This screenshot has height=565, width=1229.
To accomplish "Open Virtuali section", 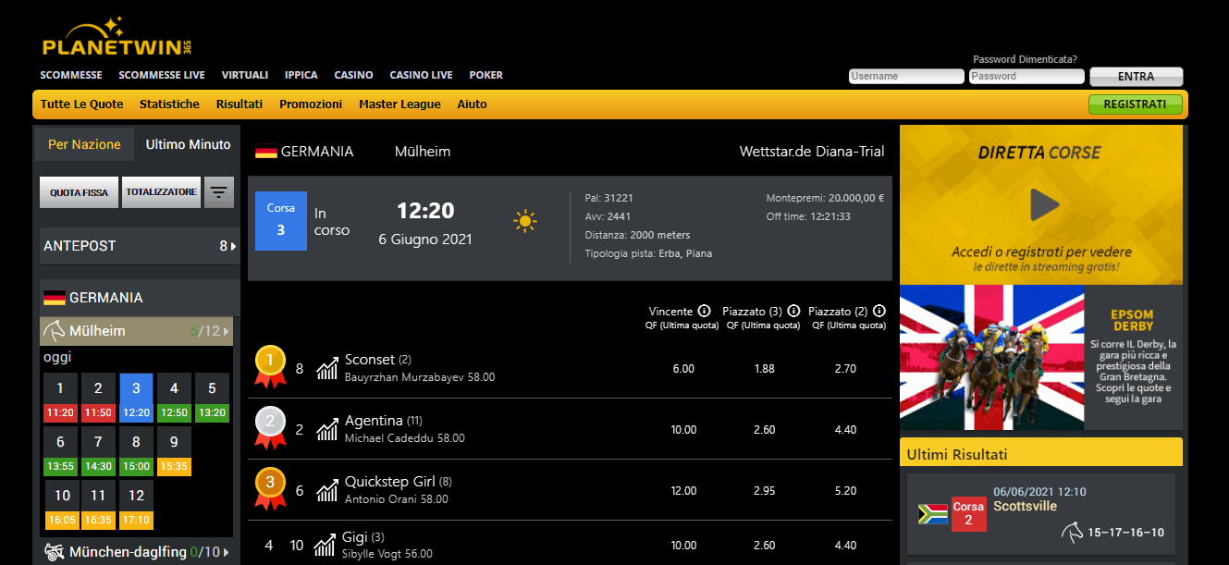I will click(245, 75).
